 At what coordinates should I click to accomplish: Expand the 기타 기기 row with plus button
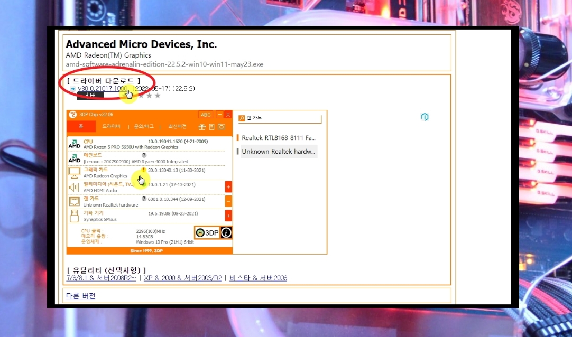pyautogui.click(x=228, y=216)
